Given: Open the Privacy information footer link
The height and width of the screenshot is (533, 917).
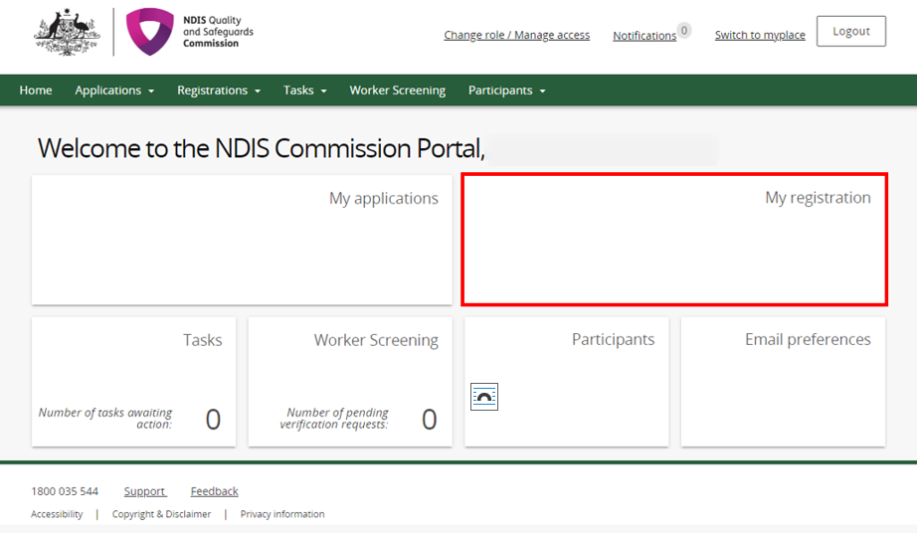Looking at the screenshot, I should pos(282,514).
